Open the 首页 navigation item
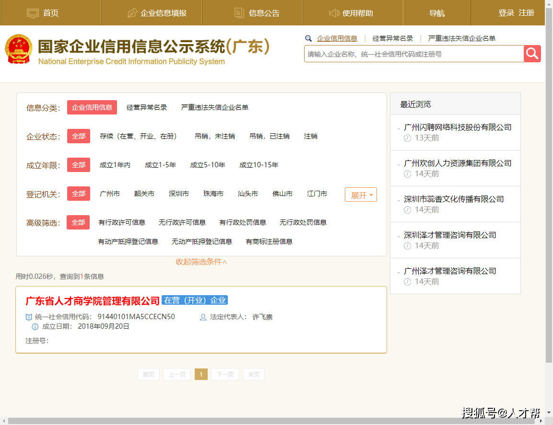 point(51,13)
